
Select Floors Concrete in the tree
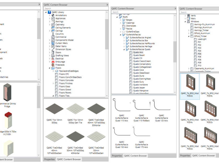click(66, 80)
